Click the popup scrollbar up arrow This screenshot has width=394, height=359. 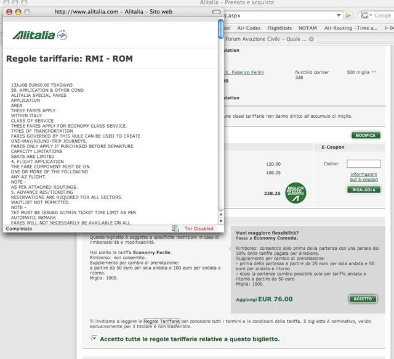point(221,214)
